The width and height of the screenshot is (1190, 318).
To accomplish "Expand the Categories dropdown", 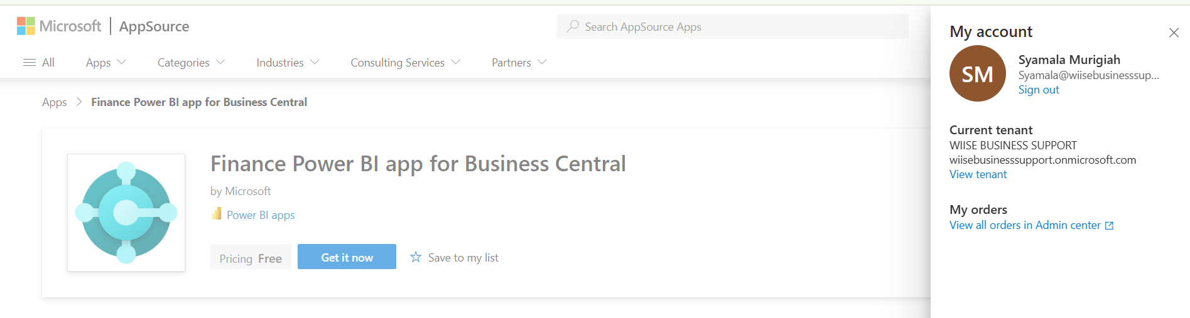I will pos(191,63).
